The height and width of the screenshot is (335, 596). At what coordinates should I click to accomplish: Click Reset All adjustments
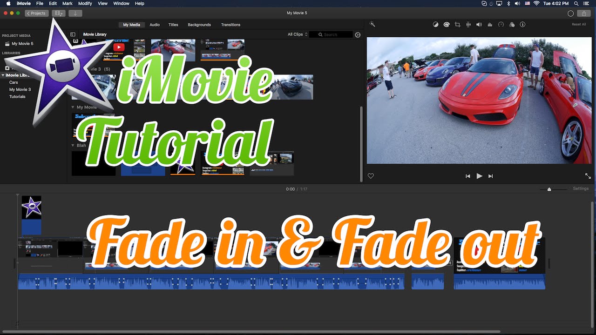click(579, 24)
